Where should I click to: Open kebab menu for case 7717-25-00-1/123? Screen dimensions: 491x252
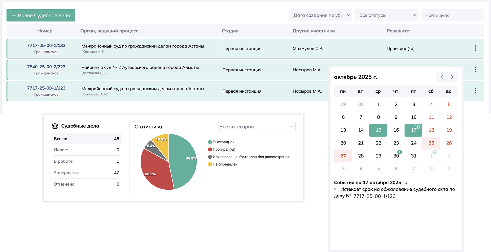click(475, 91)
